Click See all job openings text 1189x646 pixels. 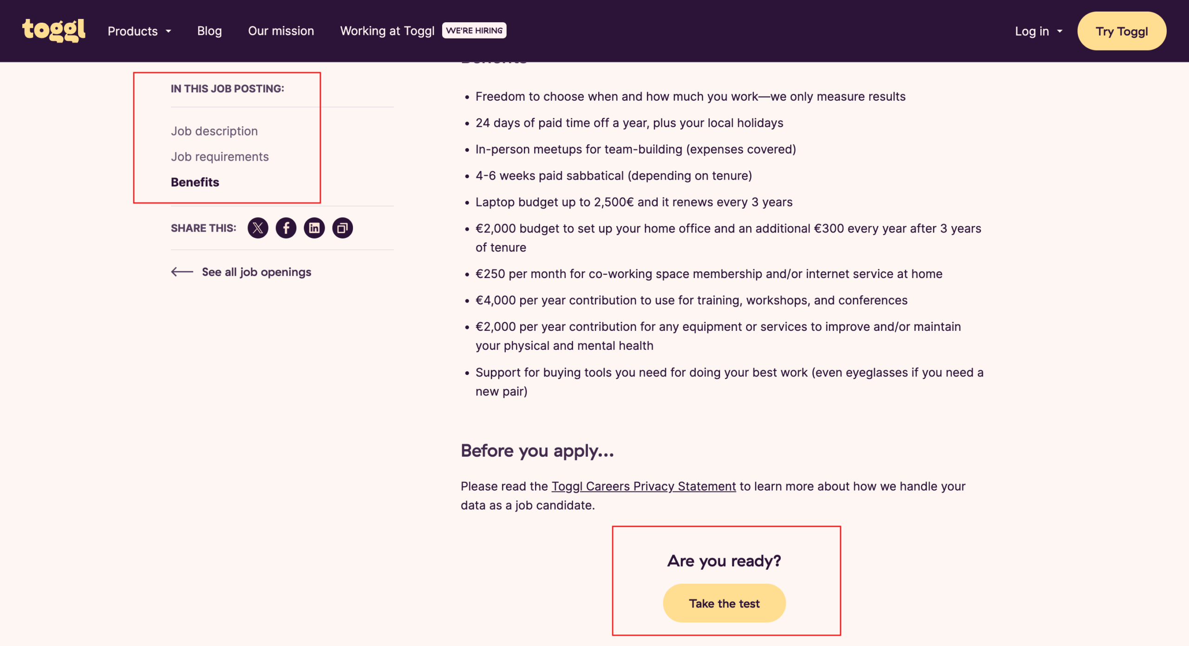256,272
